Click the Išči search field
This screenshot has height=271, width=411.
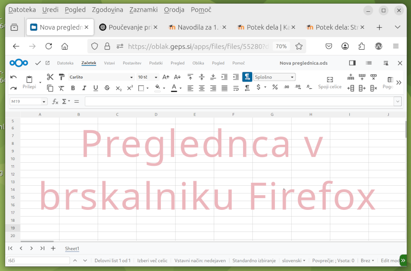[x=38, y=261]
